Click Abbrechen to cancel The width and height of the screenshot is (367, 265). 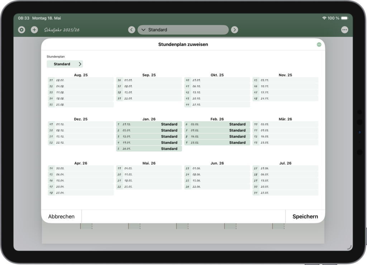tap(61, 217)
